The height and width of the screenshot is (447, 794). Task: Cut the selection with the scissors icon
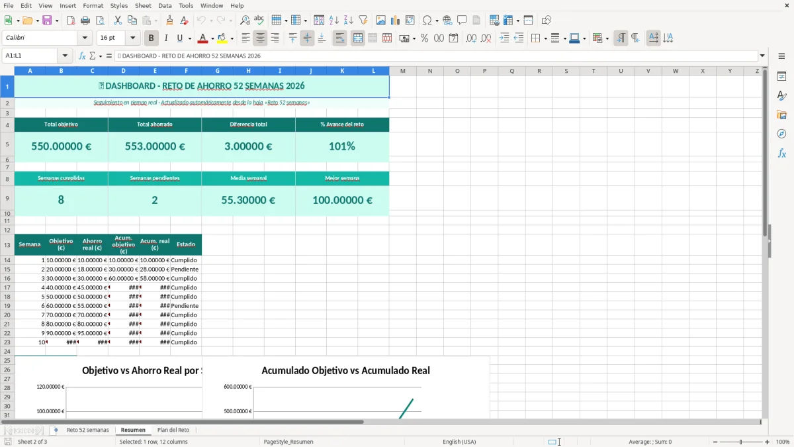(118, 21)
